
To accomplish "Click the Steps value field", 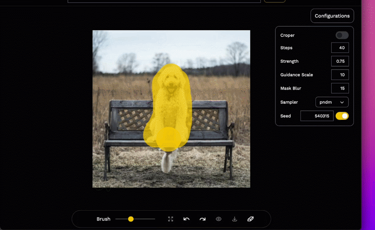I will 340,48.
